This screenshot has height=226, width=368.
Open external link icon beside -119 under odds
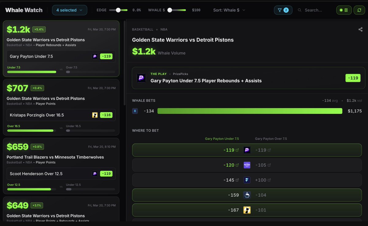pyautogui.click(x=237, y=150)
